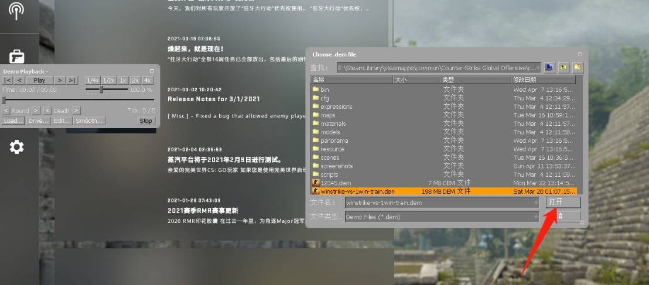Open the '燥起来，就是现在！' news item
Viewport: 649px width, 285px height.
196,49
